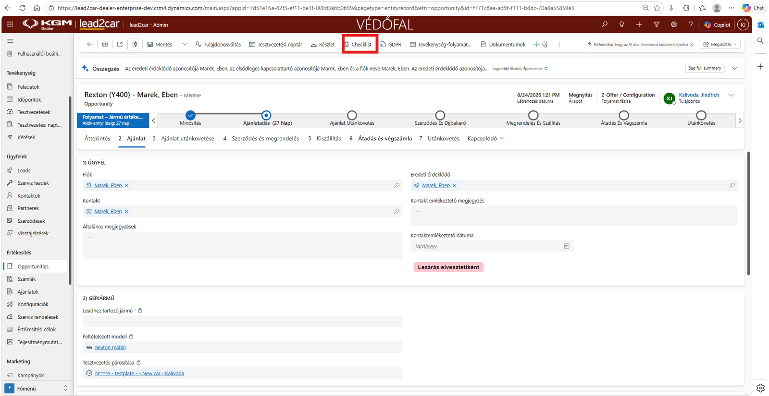Click the Készlet toolbar command
Screen dimensions: 769x396
(x=322, y=44)
